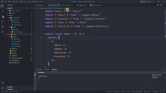This screenshot has width=166, height=93.
Task: Open README.md in the Explorer
Action: pyautogui.click(x=15, y=63)
